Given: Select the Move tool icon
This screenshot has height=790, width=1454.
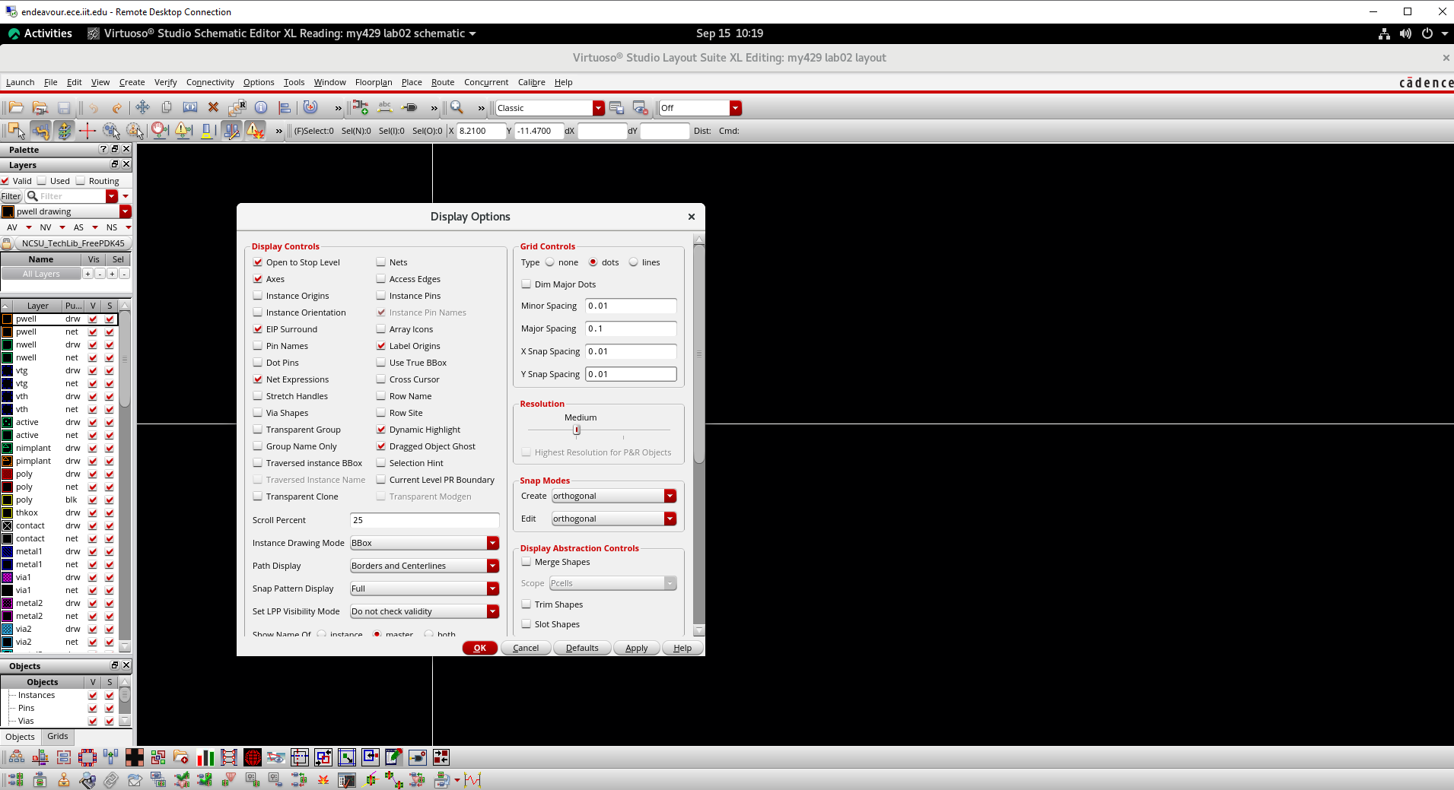Looking at the screenshot, I should point(143,108).
